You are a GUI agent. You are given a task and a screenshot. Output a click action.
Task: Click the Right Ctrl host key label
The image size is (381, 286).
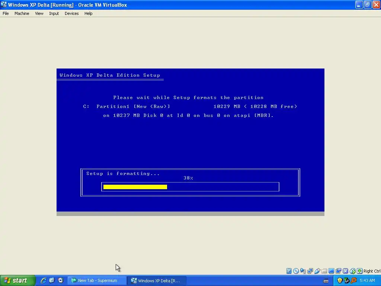(372, 271)
